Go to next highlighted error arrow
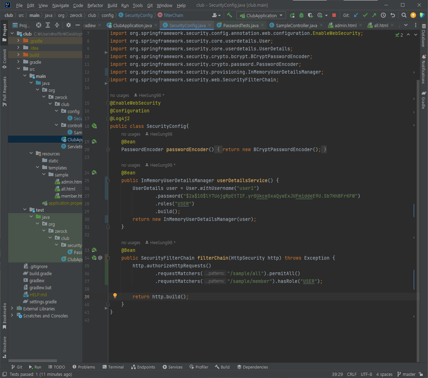The height and width of the screenshot is (378, 428). 415,35
